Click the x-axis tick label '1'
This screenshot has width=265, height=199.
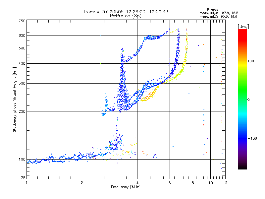[x=26, y=183]
